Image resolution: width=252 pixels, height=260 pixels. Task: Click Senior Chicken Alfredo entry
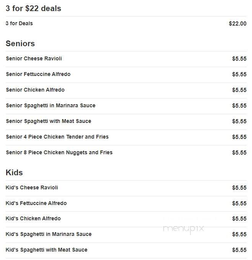pyautogui.click(x=35, y=90)
